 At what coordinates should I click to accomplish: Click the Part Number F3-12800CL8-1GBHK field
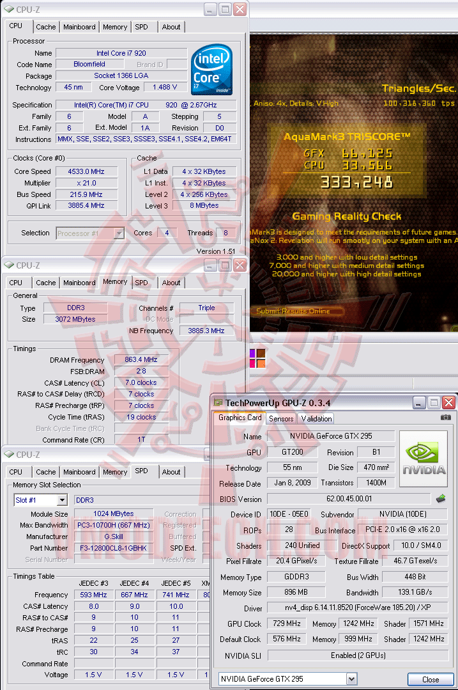[114, 548]
